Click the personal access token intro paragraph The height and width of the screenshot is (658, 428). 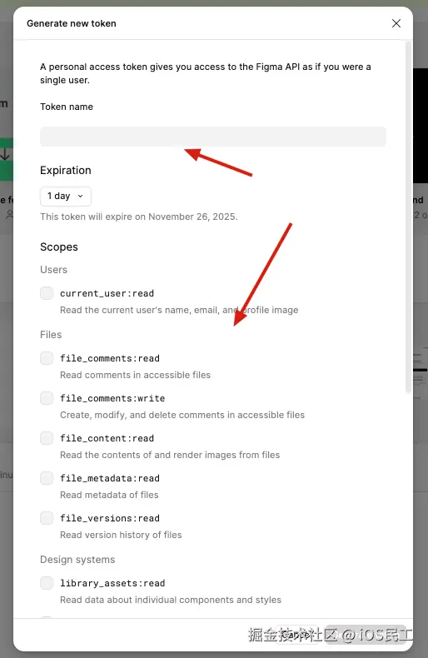(206, 73)
